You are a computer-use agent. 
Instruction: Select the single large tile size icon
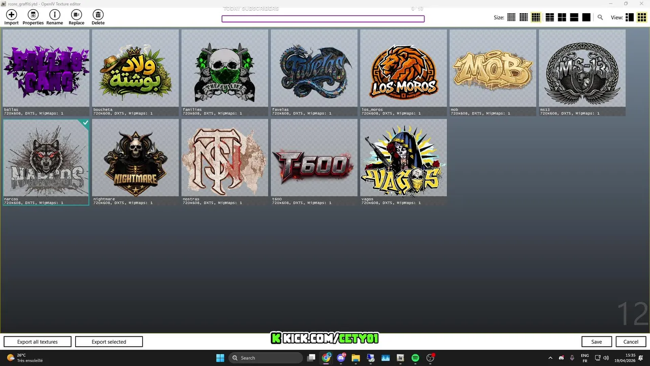click(587, 17)
